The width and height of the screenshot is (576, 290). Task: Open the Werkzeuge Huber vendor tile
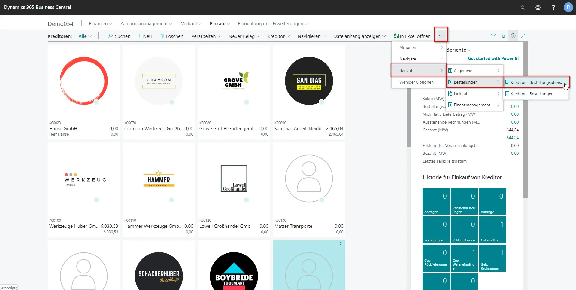coord(84,190)
